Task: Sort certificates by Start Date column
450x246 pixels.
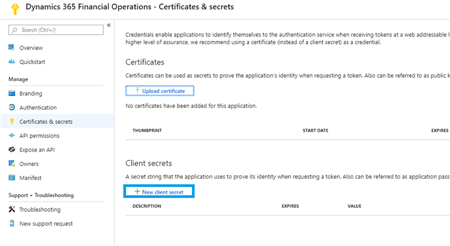Action: [x=316, y=130]
